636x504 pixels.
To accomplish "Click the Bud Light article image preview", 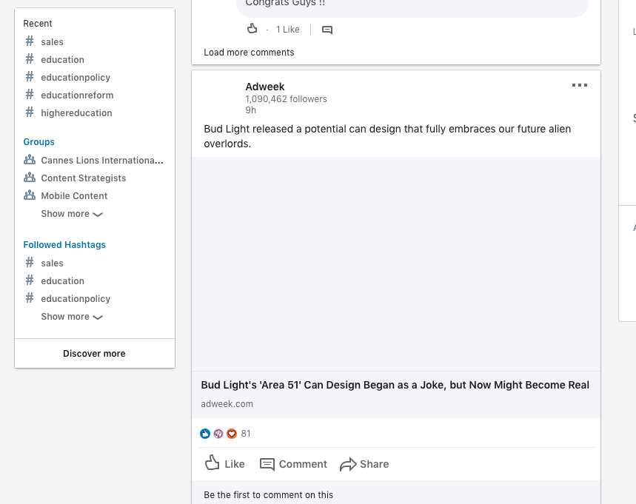I will point(395,263).
